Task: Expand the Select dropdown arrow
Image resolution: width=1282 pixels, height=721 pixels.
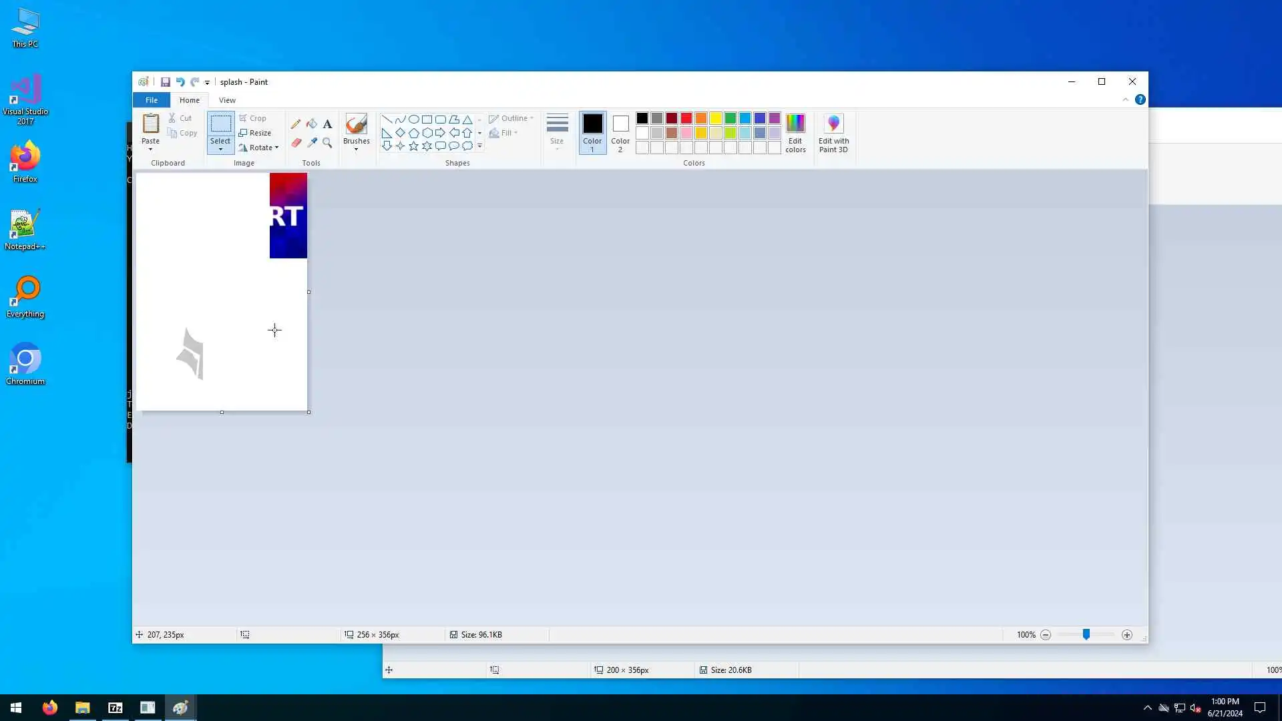Action: tap(220, 149)
